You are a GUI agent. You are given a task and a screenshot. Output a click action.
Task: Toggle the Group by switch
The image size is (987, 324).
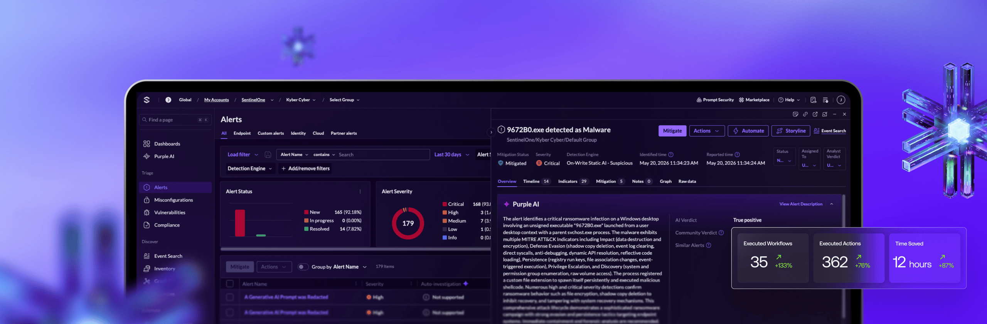[303, 267]
